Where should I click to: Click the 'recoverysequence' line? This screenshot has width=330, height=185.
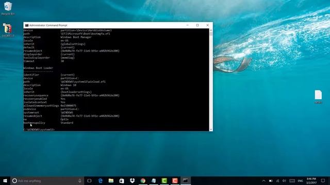(72, 96)
